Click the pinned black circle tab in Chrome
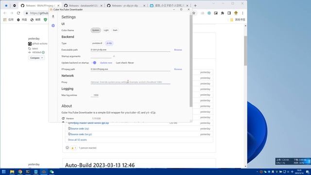This screenshot has height=175, width=311. point(14,5)
